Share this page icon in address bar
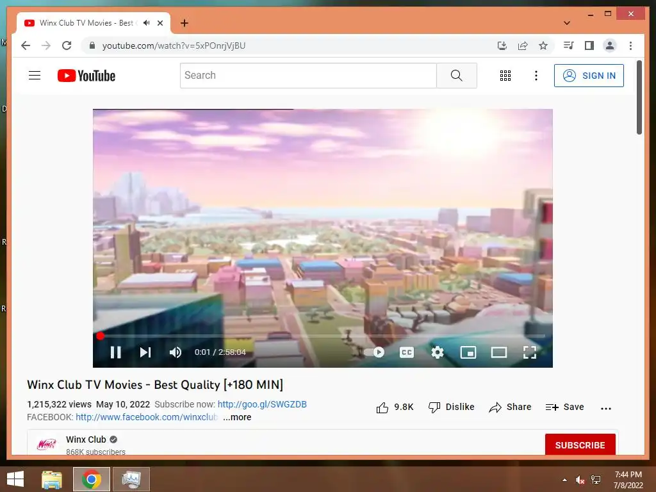The width and height of the screenshot is (656, 492). [x=523, y=45]
